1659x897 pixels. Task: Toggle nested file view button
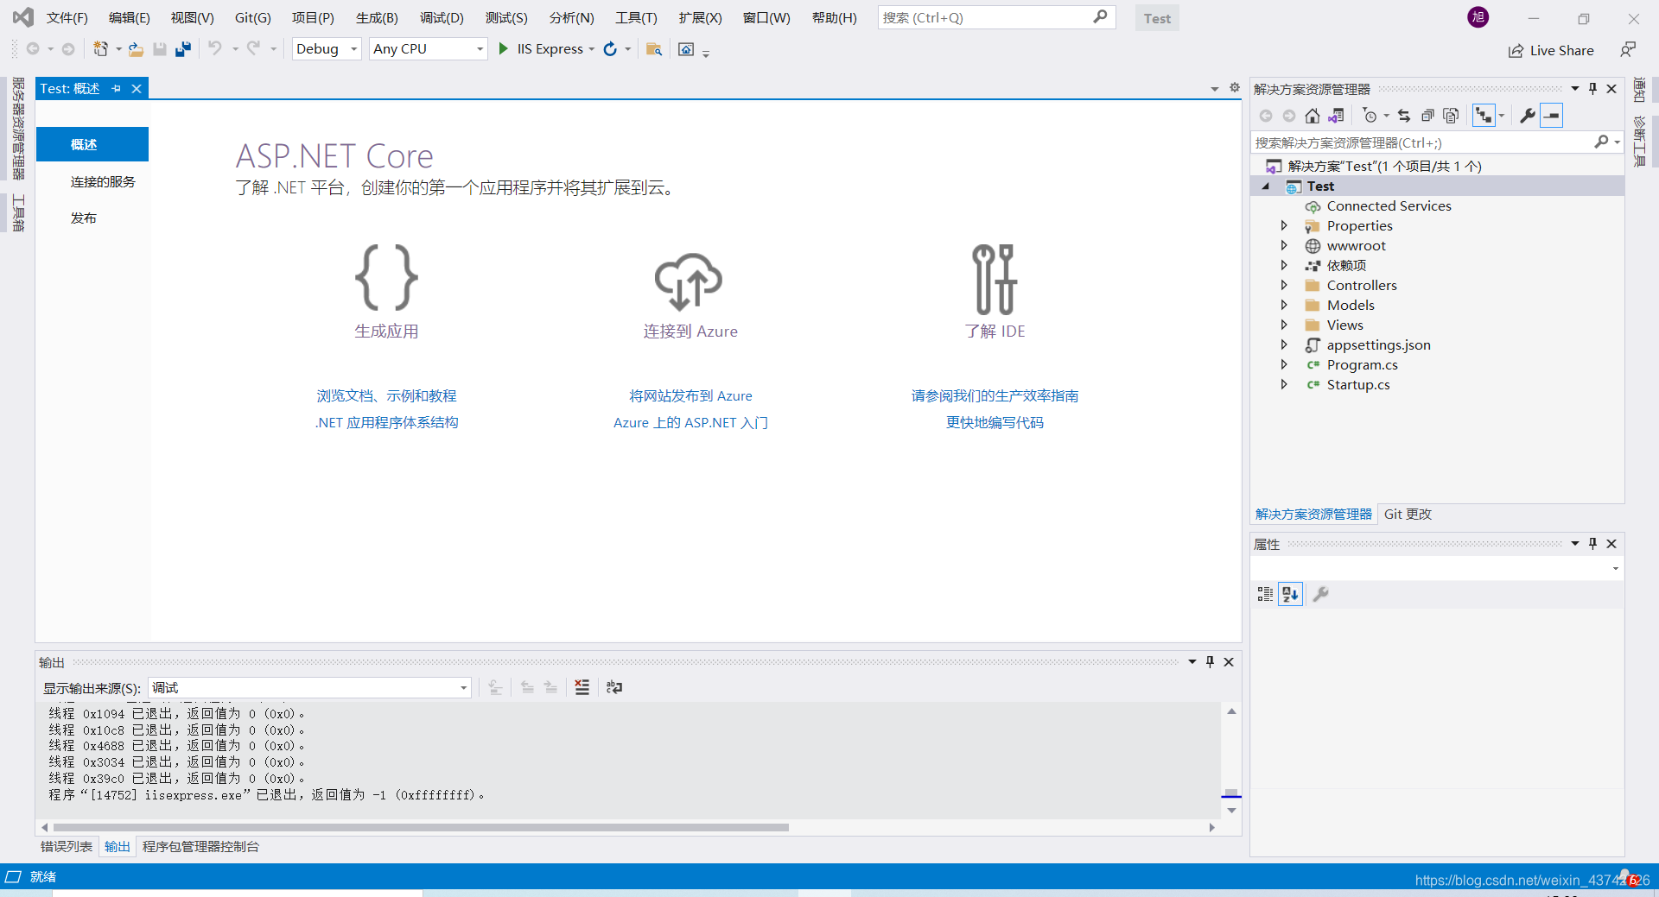(x=1484, y=116)
